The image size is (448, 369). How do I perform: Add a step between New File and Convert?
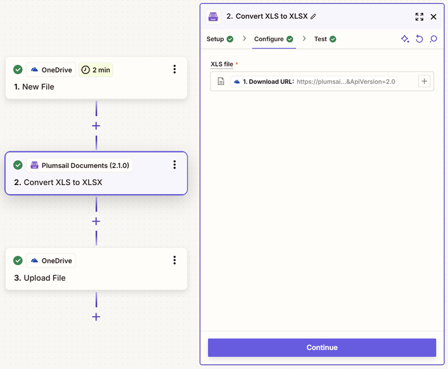coord(96,126)
